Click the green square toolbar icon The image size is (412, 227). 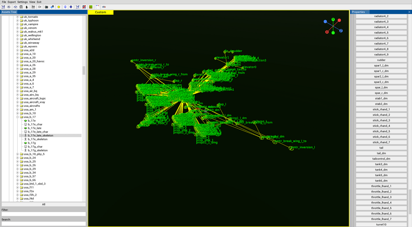tap(91, 7)
